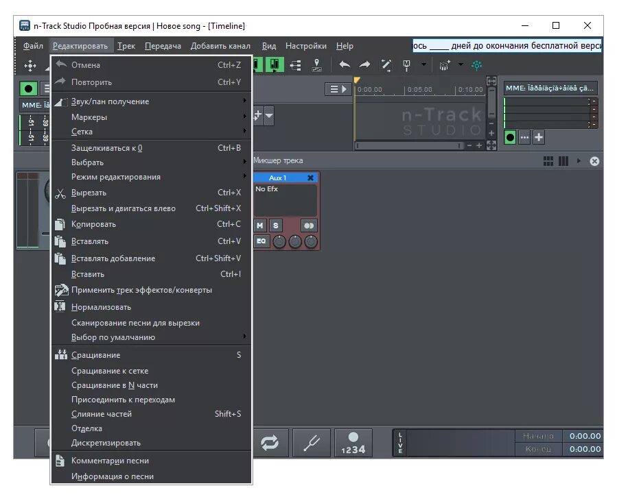The height and width of the screenshot is (499, 628).
Task: Close the Track Mixer panel
Action: pos(595,161)
